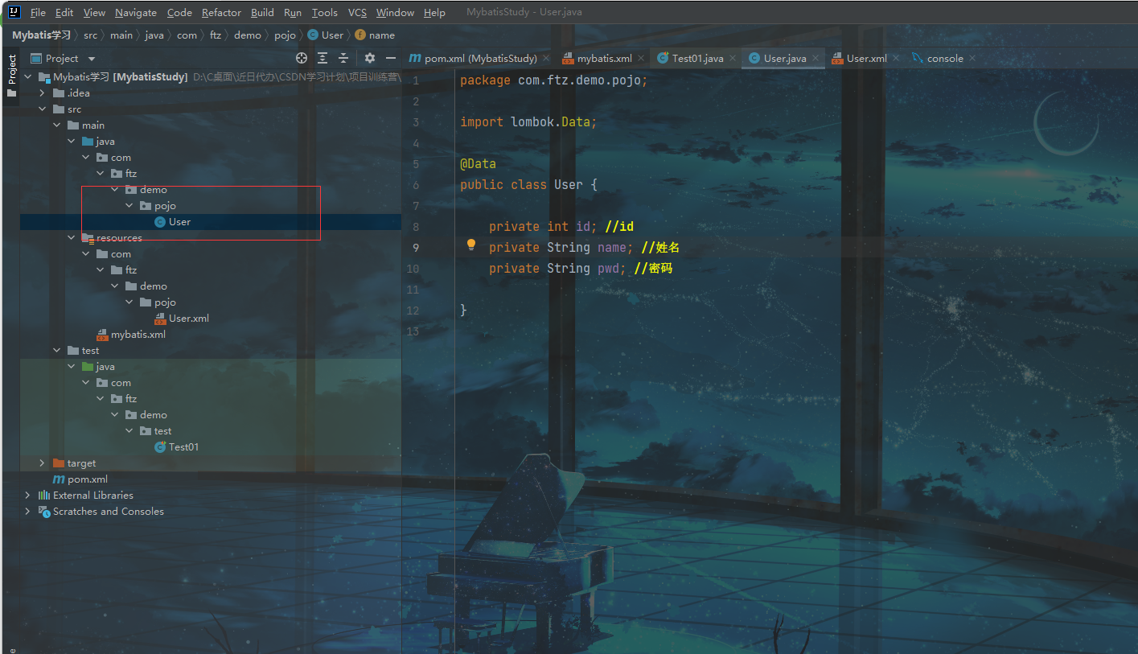Open the Project panel settings gear

point(370,58)
